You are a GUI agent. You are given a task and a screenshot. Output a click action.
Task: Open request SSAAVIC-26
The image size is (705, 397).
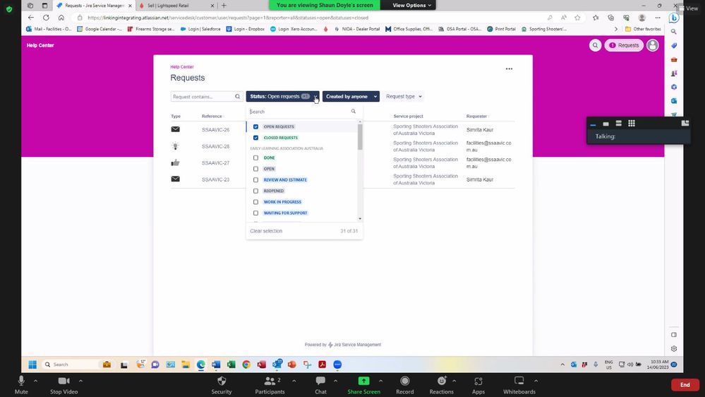pyautogui.click(x=215, y=130)
